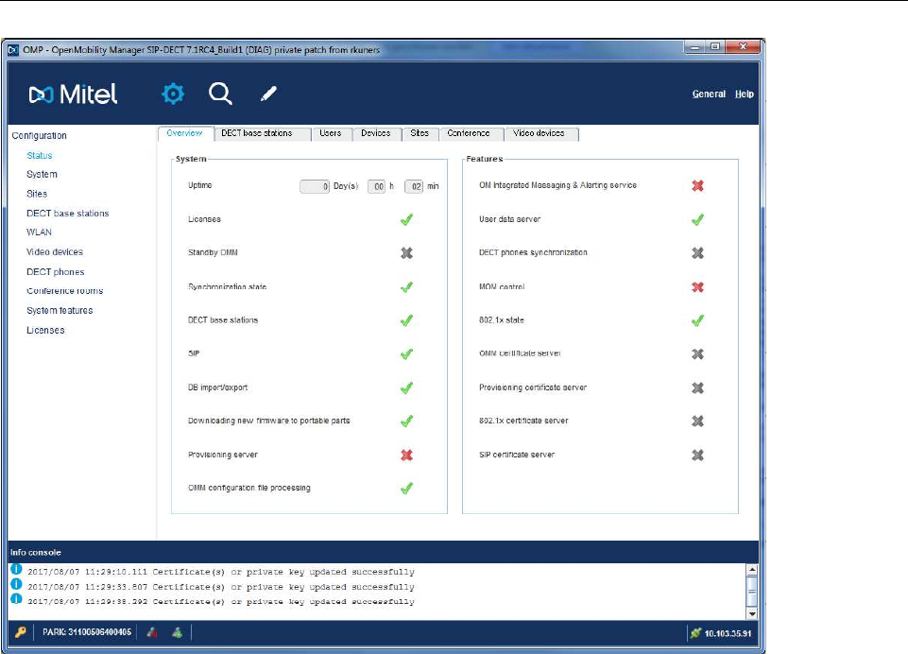
Task: Open System features in the sidebar
Action: click(x=60, y=311)
